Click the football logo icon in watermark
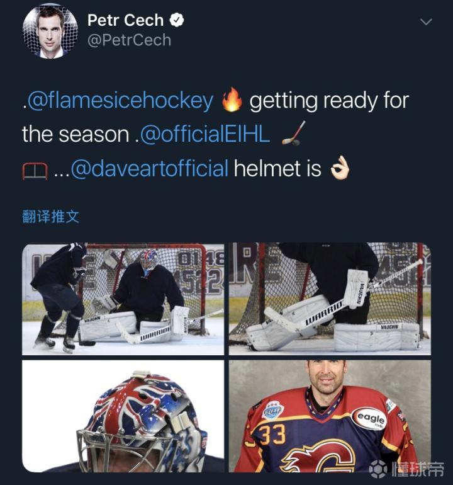The image size is (453, 485). pos(379,469)
